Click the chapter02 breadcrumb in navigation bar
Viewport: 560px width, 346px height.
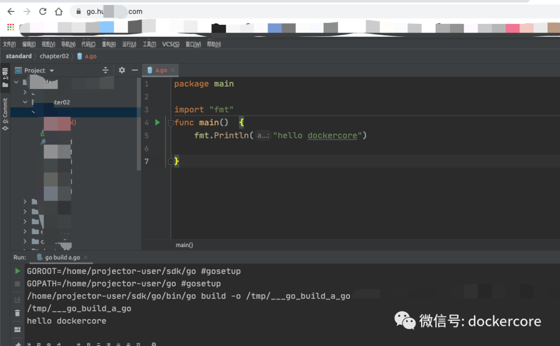[x=54, y=56]
